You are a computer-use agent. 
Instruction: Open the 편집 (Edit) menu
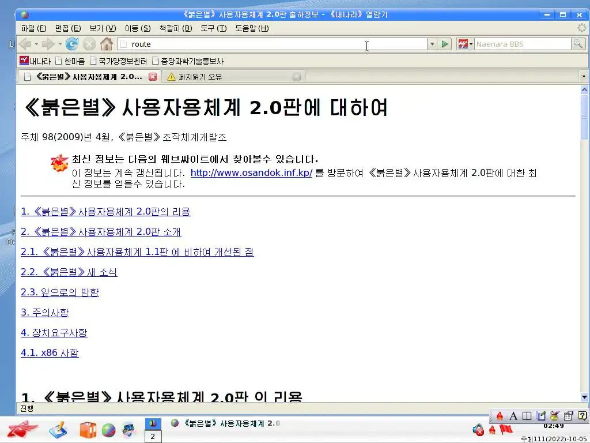point(68,28)
